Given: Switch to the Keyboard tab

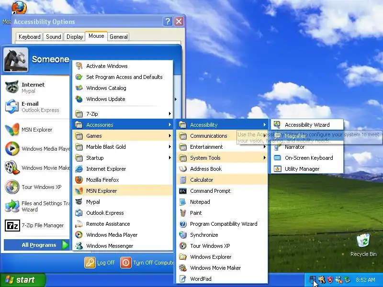Looking at the screenshot, I should coord(29,37).
